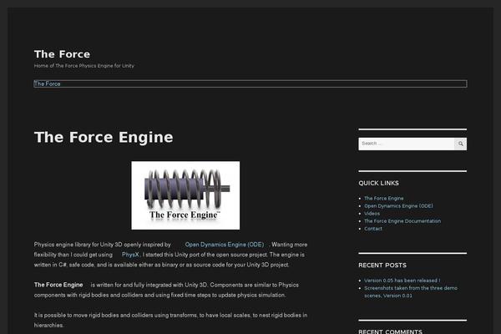Image resolution: width=501 pixels, height=334 pixels.
Task: Open The Force Engine Documentation quick link
Action: click(x=402, y=220)
